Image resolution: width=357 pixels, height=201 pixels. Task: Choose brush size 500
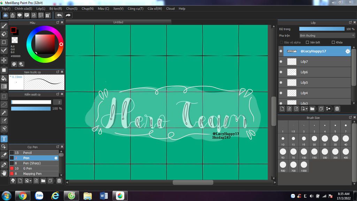pyautogui.click(x=283, y=166)
